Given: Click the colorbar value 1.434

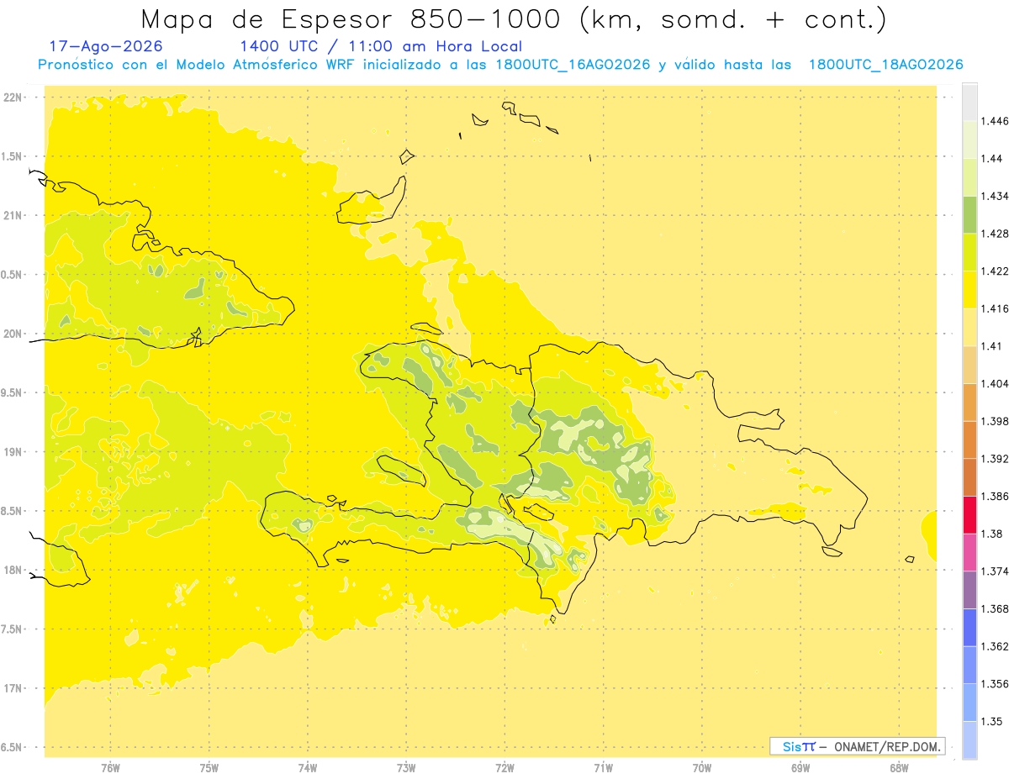Looking at the screenshot, I should pos(994,196).
